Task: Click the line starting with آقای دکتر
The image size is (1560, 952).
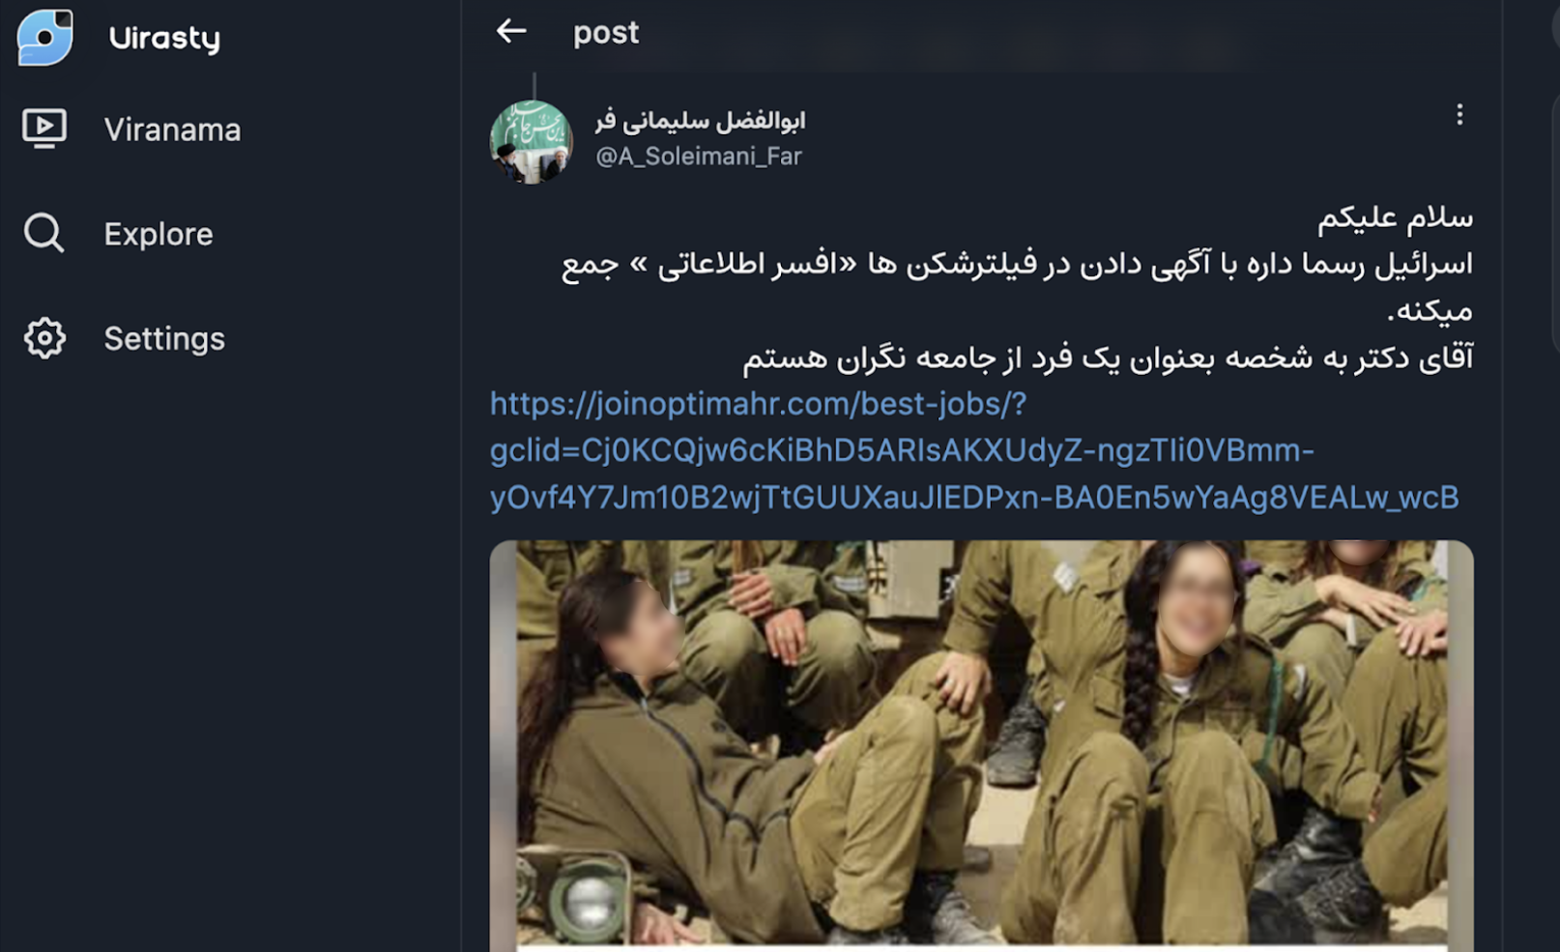Action: [1108, 358]
